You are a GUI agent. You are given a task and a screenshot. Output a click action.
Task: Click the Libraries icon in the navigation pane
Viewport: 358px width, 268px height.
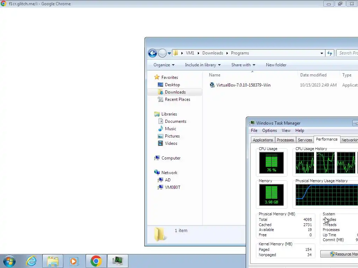coord(157,114)
